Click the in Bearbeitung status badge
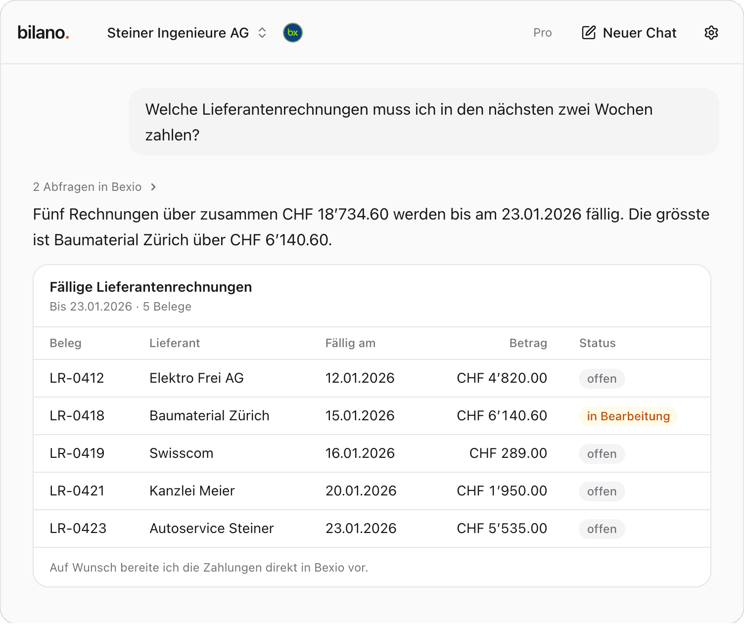The width and height of the screenshot is (744, 624). click(628, 416)
